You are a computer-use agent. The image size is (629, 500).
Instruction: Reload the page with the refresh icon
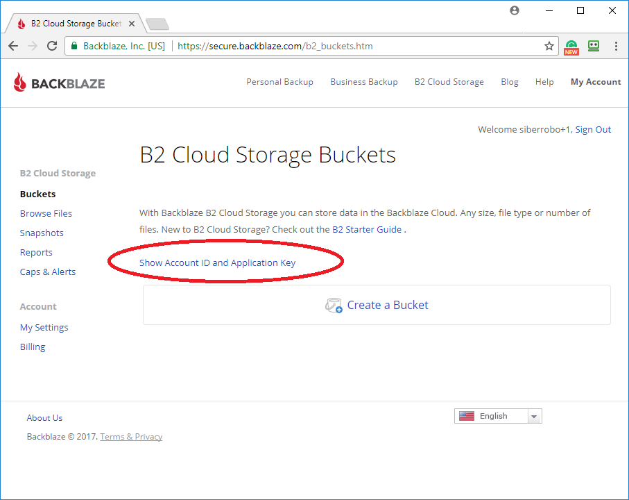pos(52,47)
